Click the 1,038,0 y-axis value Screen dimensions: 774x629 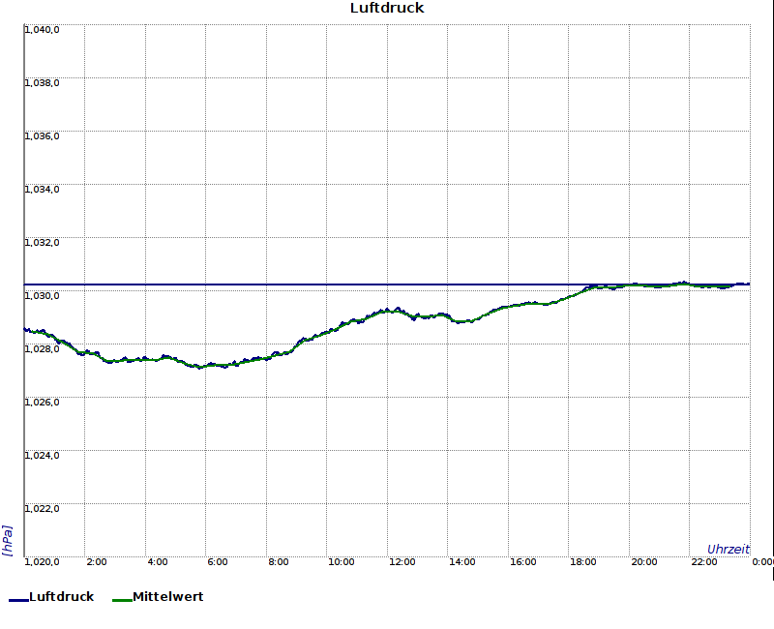42,83
